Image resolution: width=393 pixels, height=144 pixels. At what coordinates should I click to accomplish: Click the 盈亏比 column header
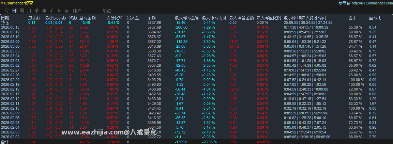375,18
